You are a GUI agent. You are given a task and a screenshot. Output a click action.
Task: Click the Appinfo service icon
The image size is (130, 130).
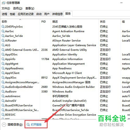pos(3,59)
